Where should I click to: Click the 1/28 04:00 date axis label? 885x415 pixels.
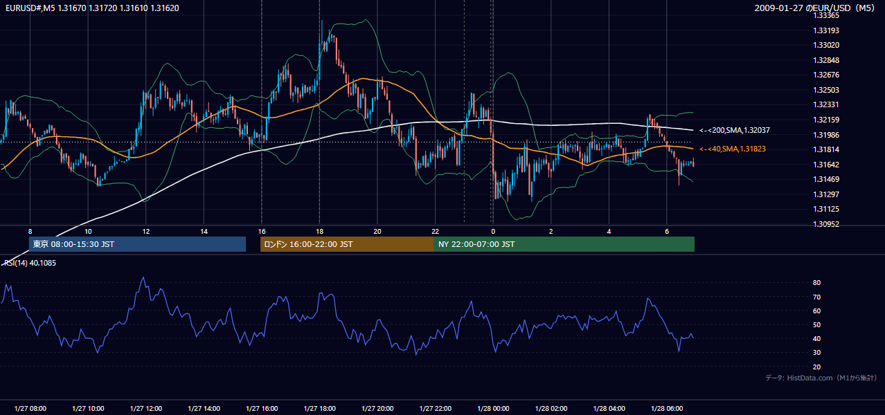point(609,408)
